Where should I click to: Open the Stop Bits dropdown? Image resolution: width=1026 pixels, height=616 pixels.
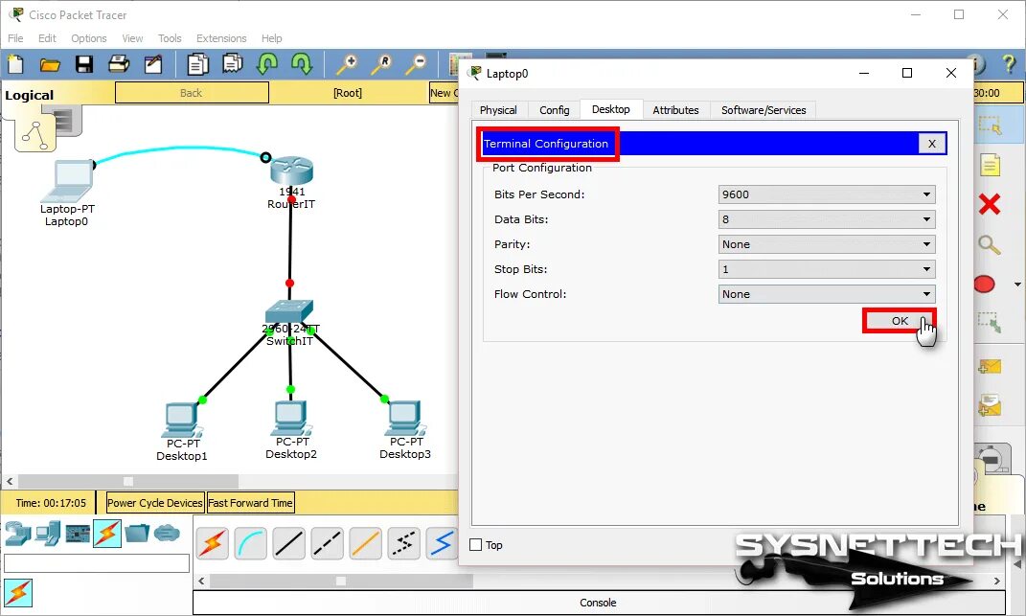827,269
